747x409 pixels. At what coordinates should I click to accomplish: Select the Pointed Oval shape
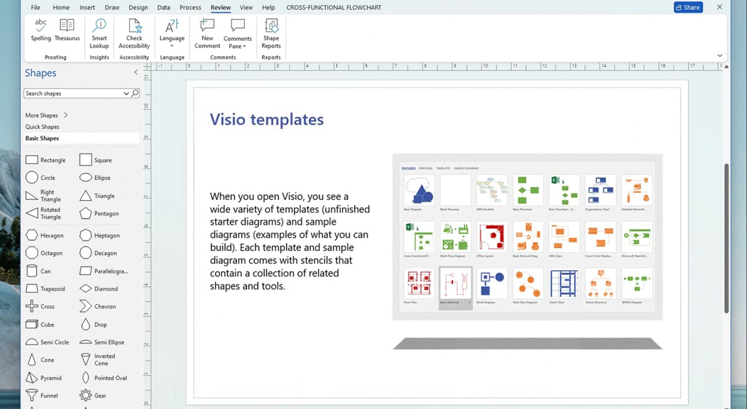click(x=104, y=378)
